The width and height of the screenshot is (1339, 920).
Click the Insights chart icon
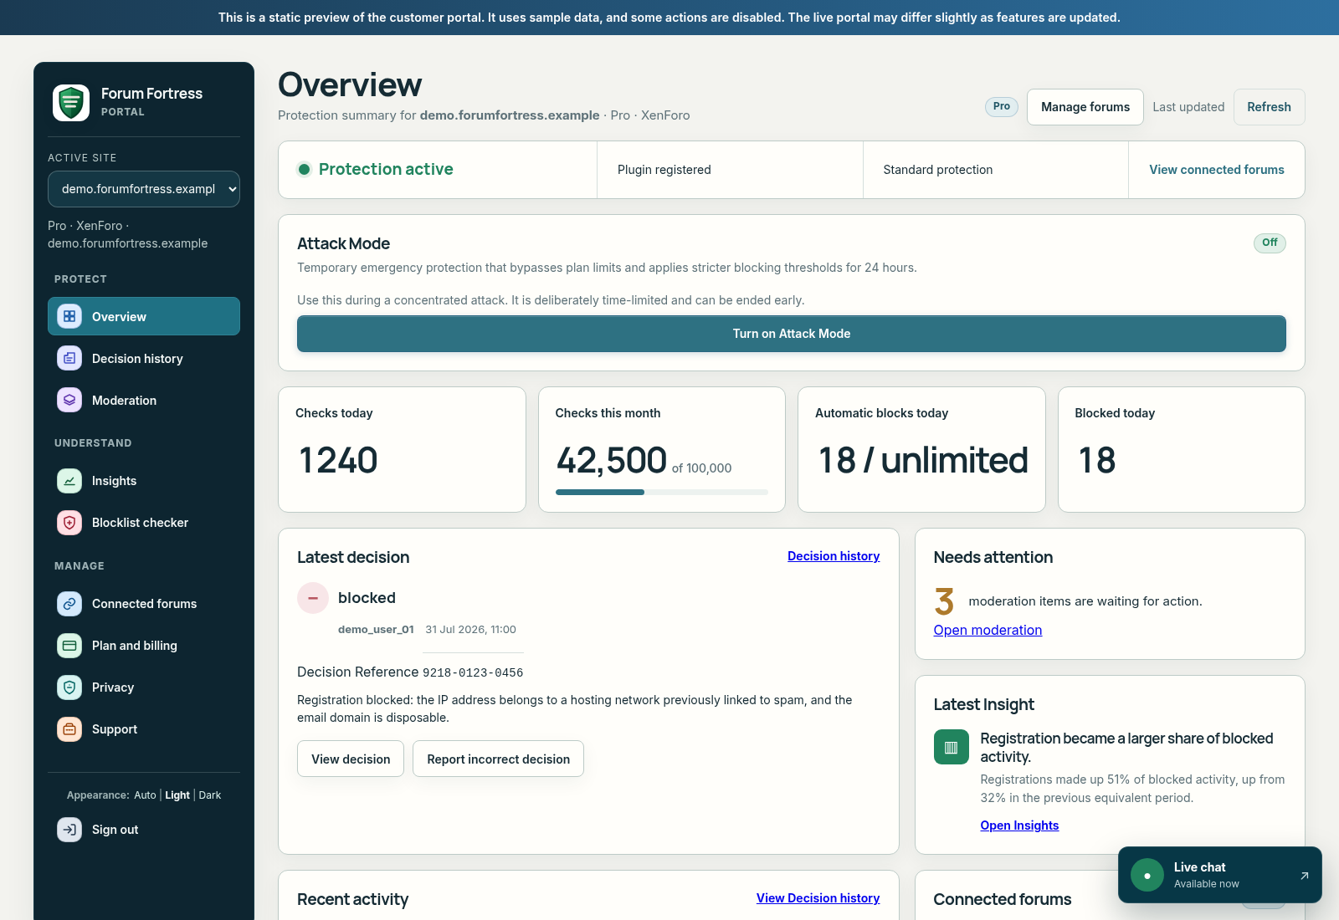point(69,481)
